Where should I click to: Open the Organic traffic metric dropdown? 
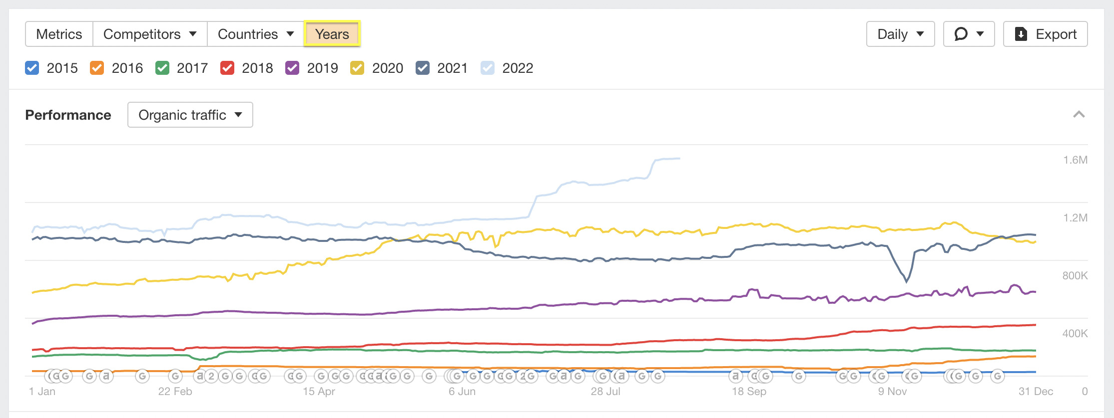point(190,115)
